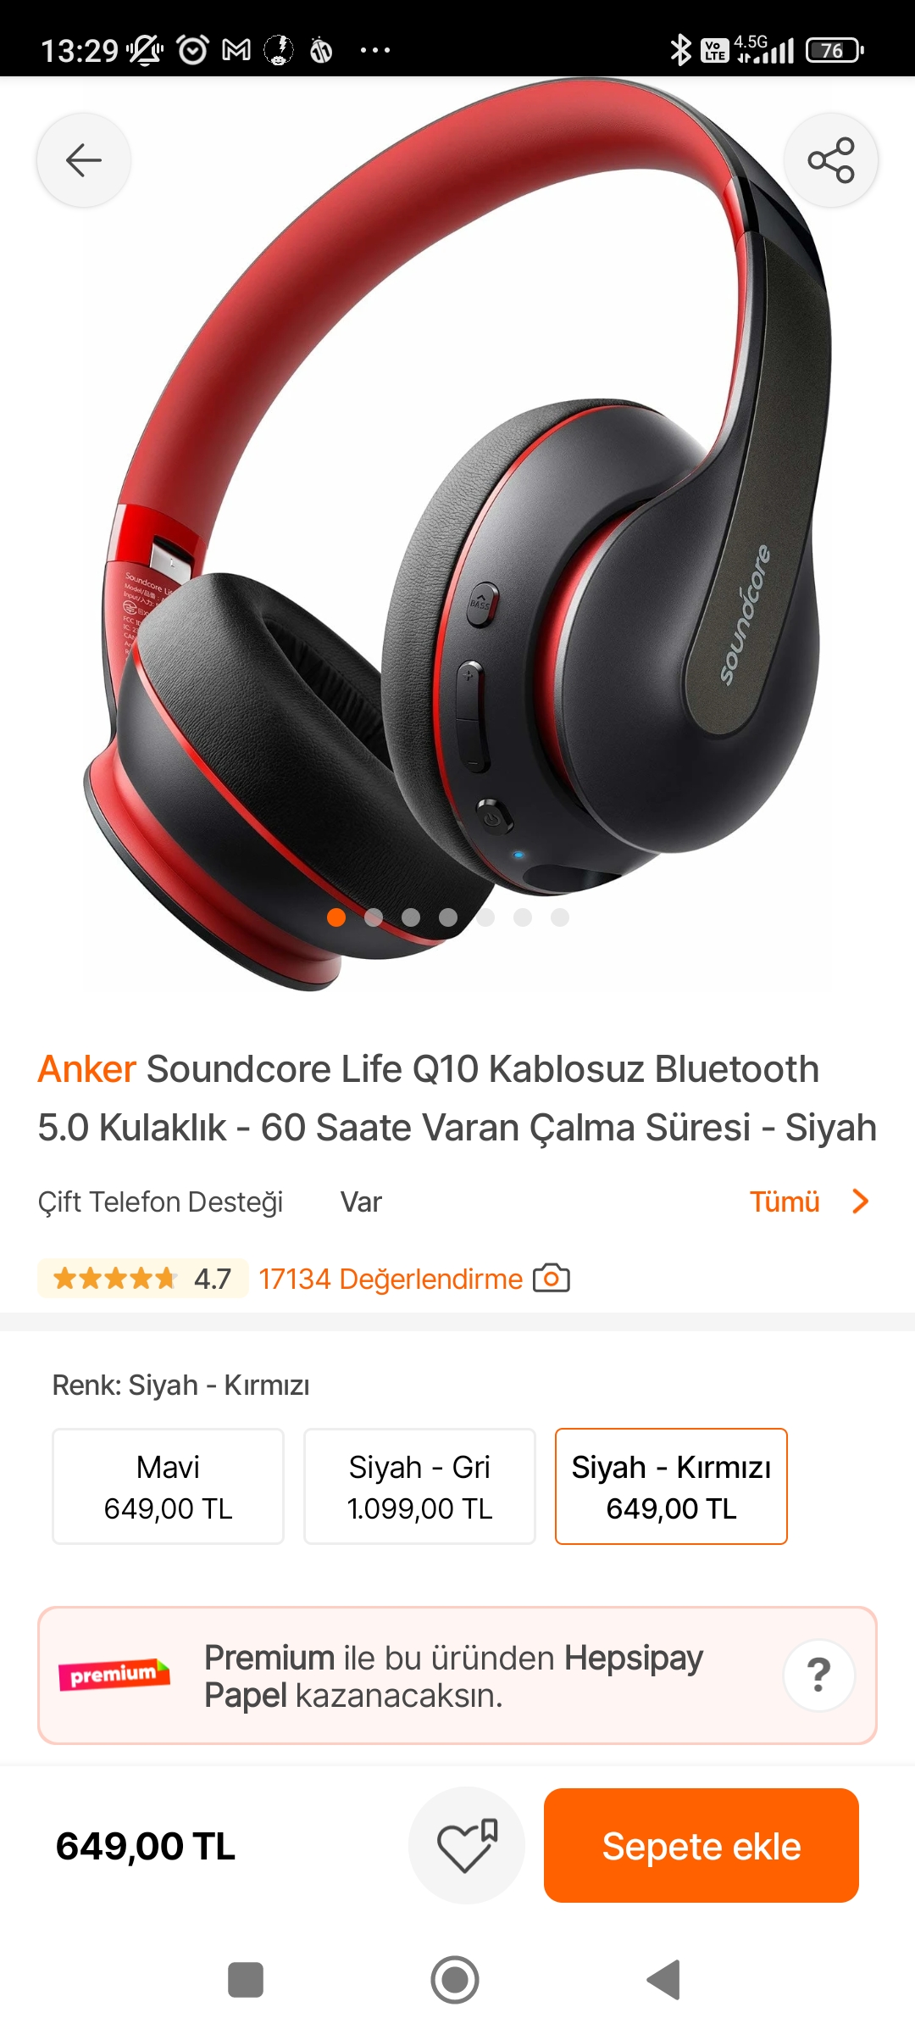Tap the back arrow button

click(x=84, y=159)
